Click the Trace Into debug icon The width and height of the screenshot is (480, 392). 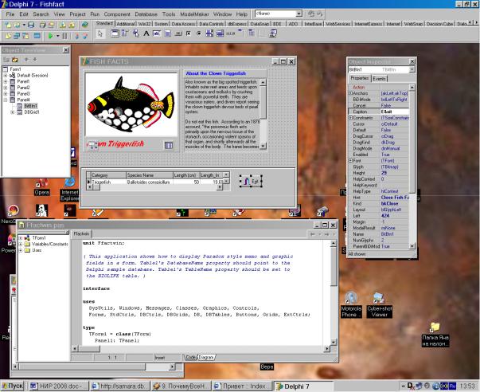pos(76,36)
